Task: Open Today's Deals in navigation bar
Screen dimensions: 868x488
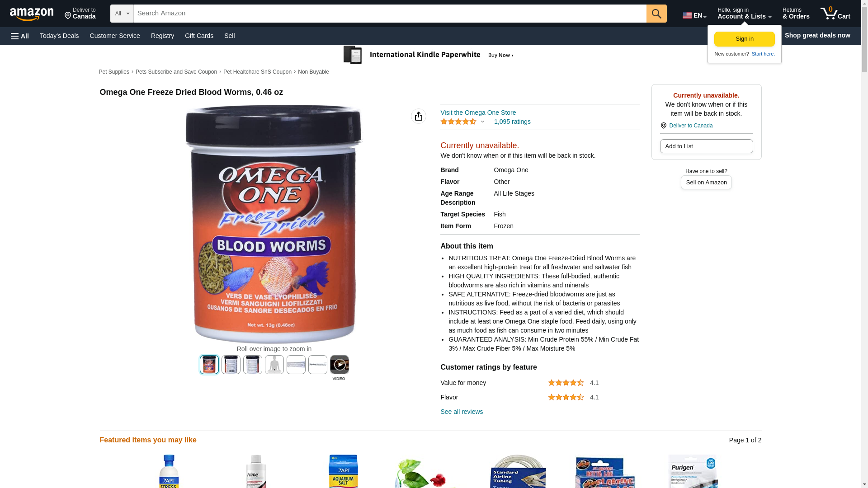Action: (x=59, y=36)
